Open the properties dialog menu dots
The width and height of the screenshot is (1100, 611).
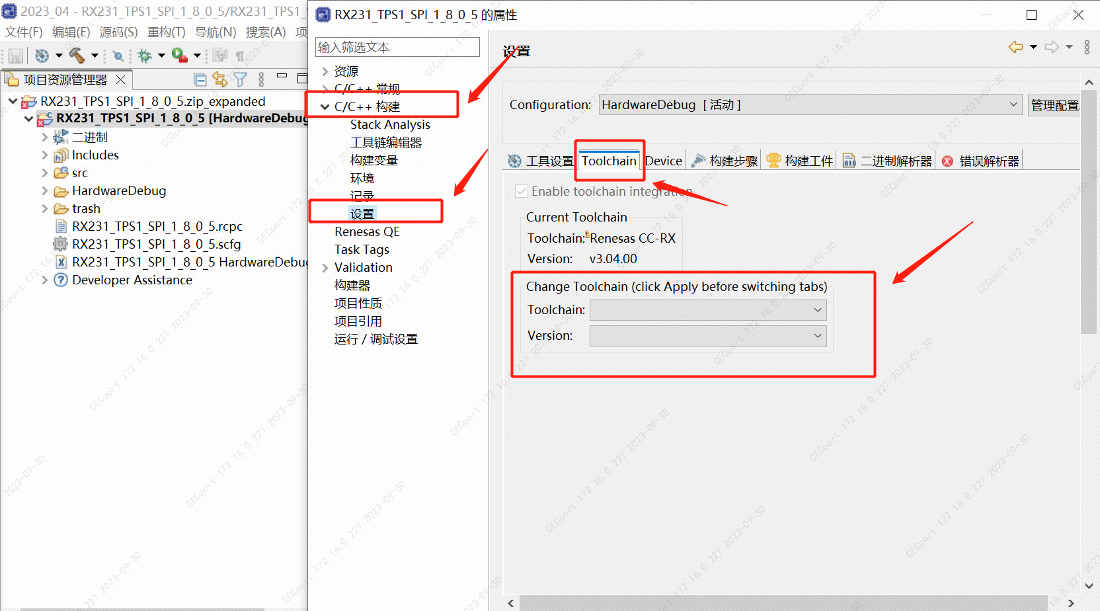pos(1087,47)
